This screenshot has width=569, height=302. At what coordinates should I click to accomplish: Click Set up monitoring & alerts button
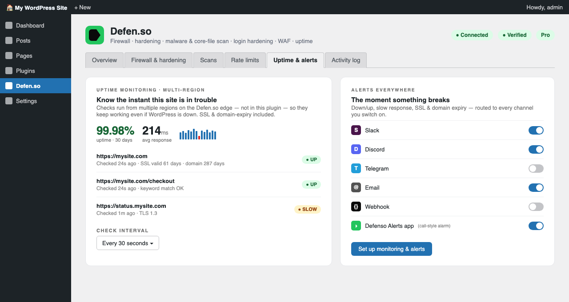point(392,249)
